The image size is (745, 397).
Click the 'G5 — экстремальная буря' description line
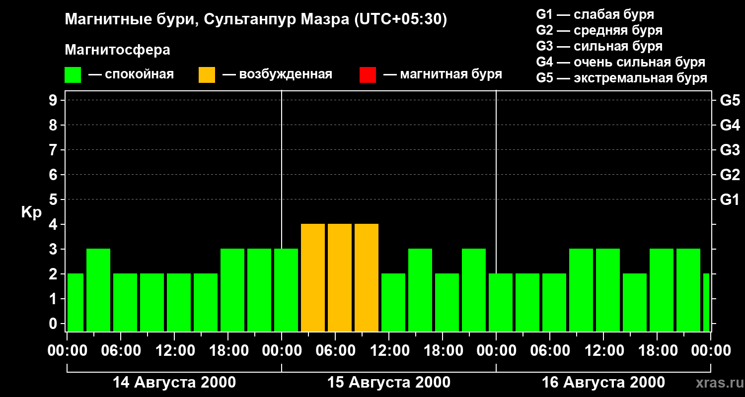(x=622, y=78)
